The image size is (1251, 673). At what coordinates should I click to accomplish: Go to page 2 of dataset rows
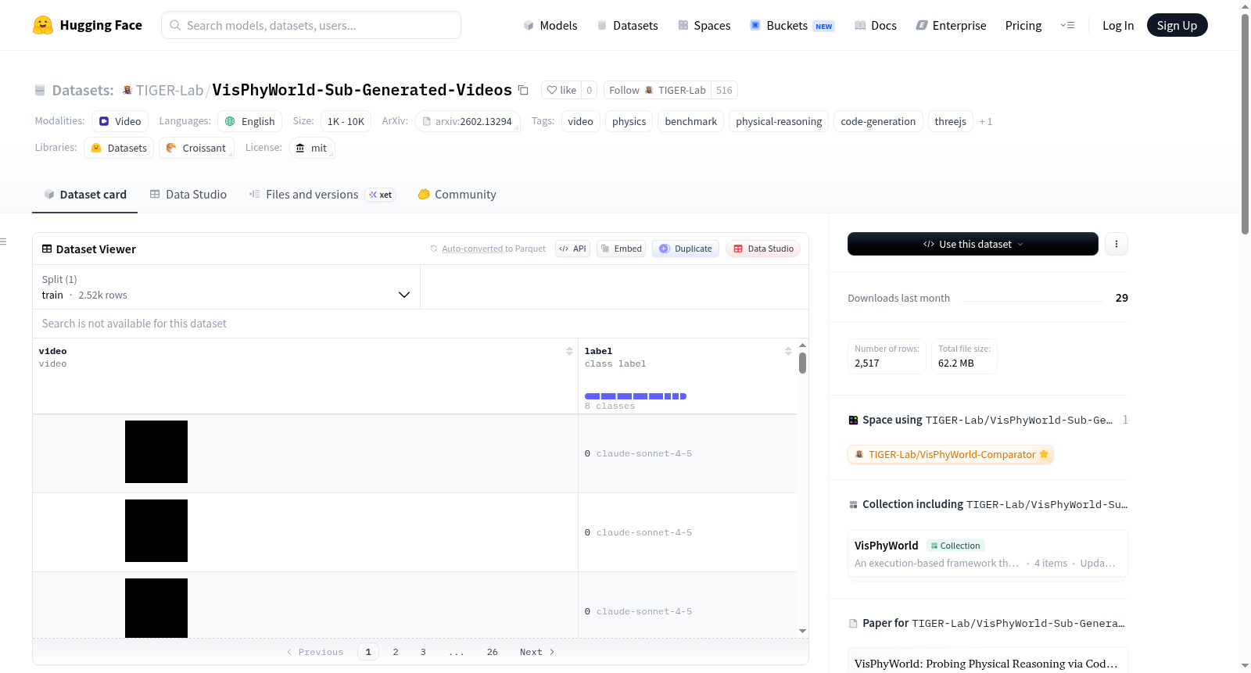pyautogui.click(x=396, y=652)
